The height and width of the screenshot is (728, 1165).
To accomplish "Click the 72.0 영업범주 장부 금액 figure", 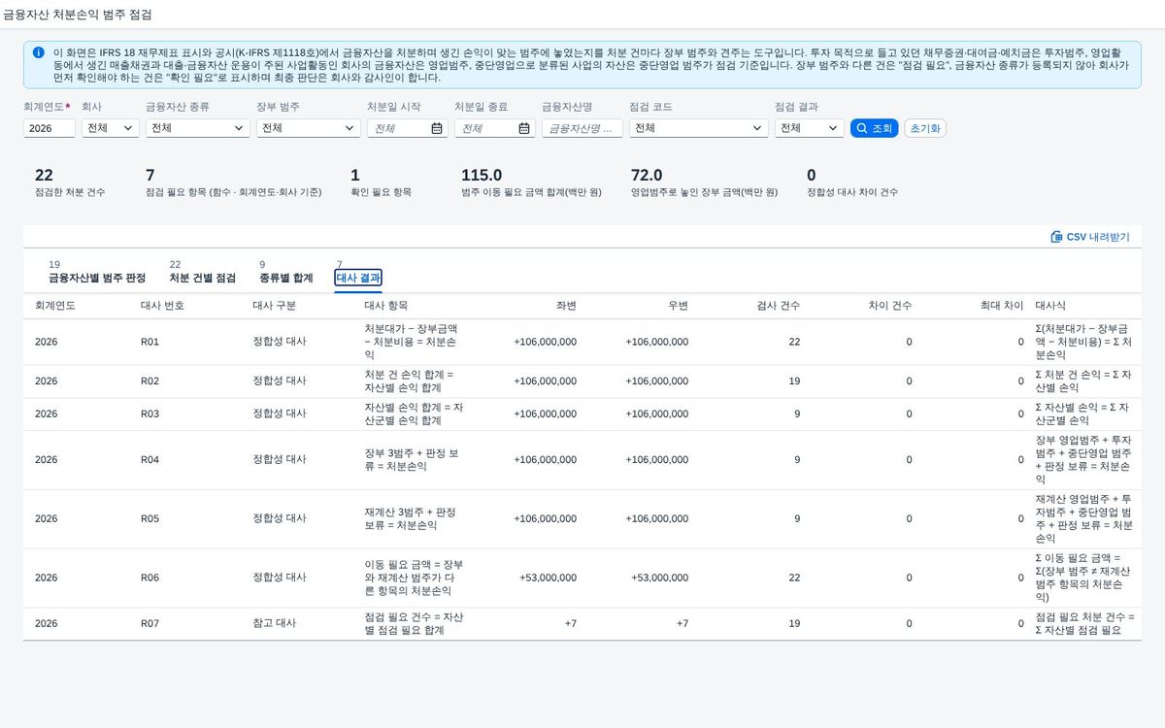I will point(647,176).
